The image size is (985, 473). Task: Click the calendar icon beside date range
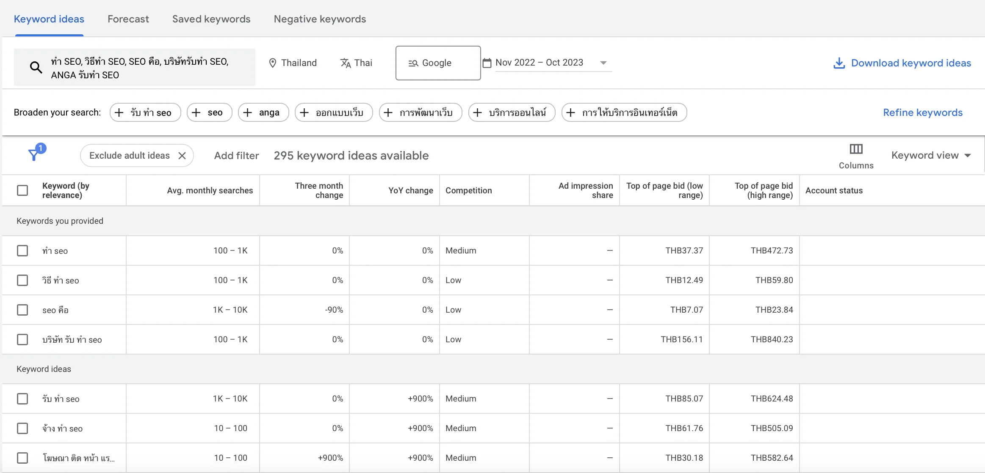pyautogui.click(x=487, y=63)
